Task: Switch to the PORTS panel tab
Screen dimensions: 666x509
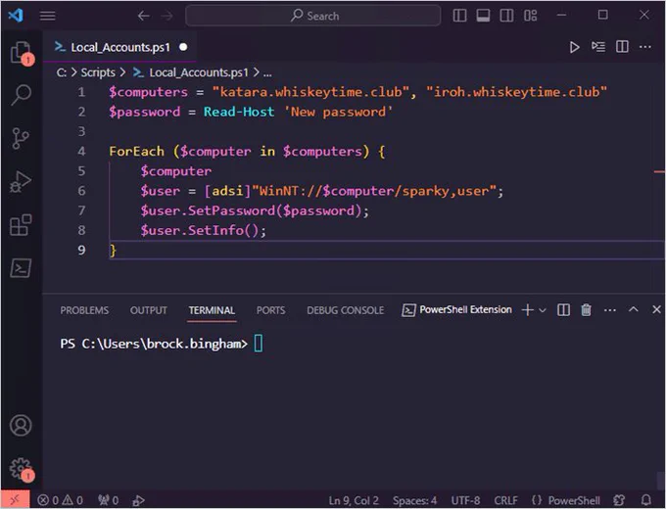Action: point(270,310)
